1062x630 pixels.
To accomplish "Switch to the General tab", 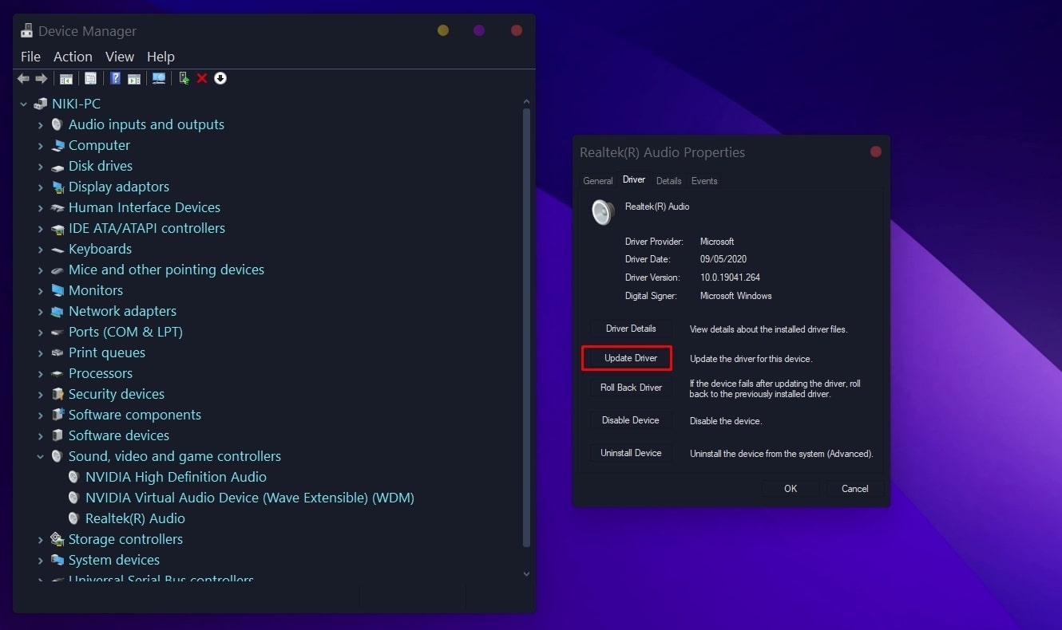I will (597, 181).
